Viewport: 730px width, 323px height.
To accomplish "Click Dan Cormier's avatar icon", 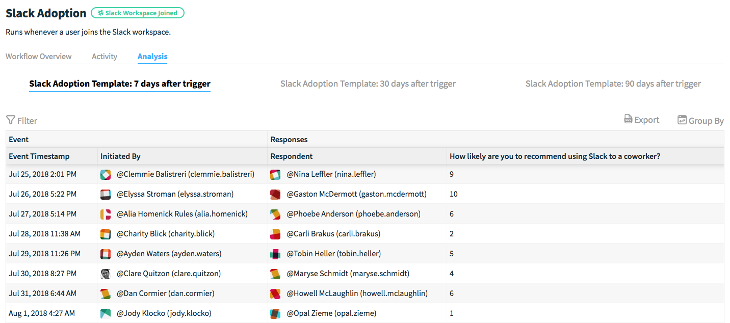I will click(x=106, y=293).
